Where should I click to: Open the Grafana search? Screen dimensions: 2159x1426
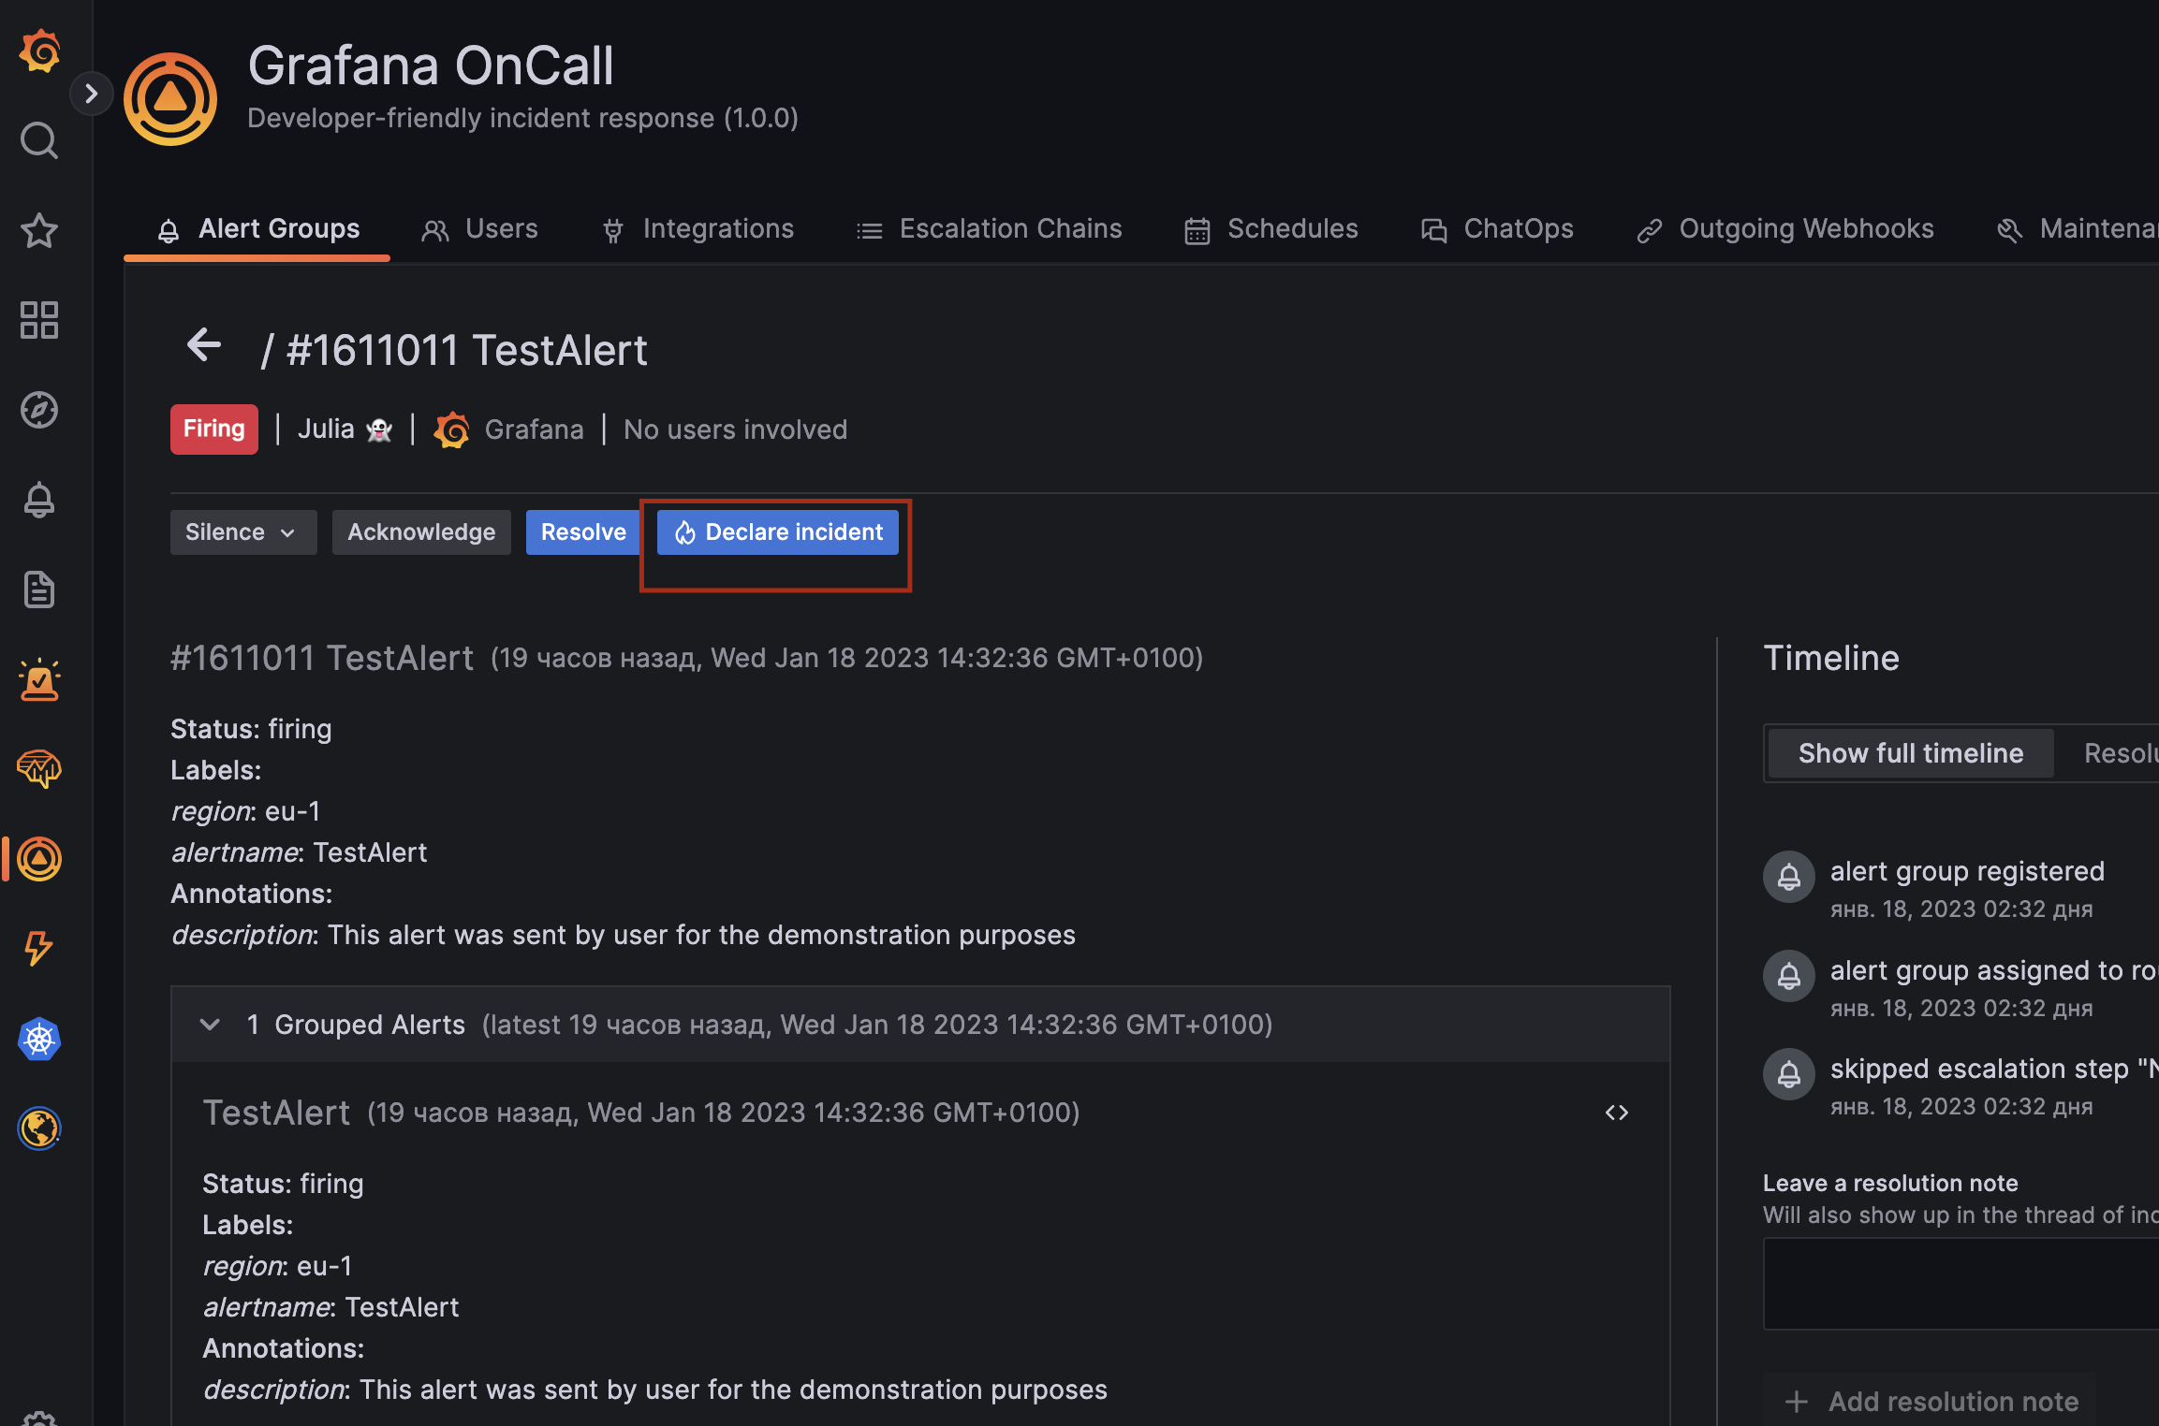38,140
